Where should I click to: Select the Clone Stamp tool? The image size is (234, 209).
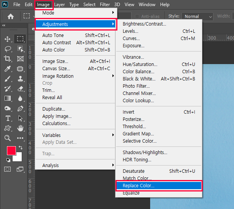click(x=20, y=79)
